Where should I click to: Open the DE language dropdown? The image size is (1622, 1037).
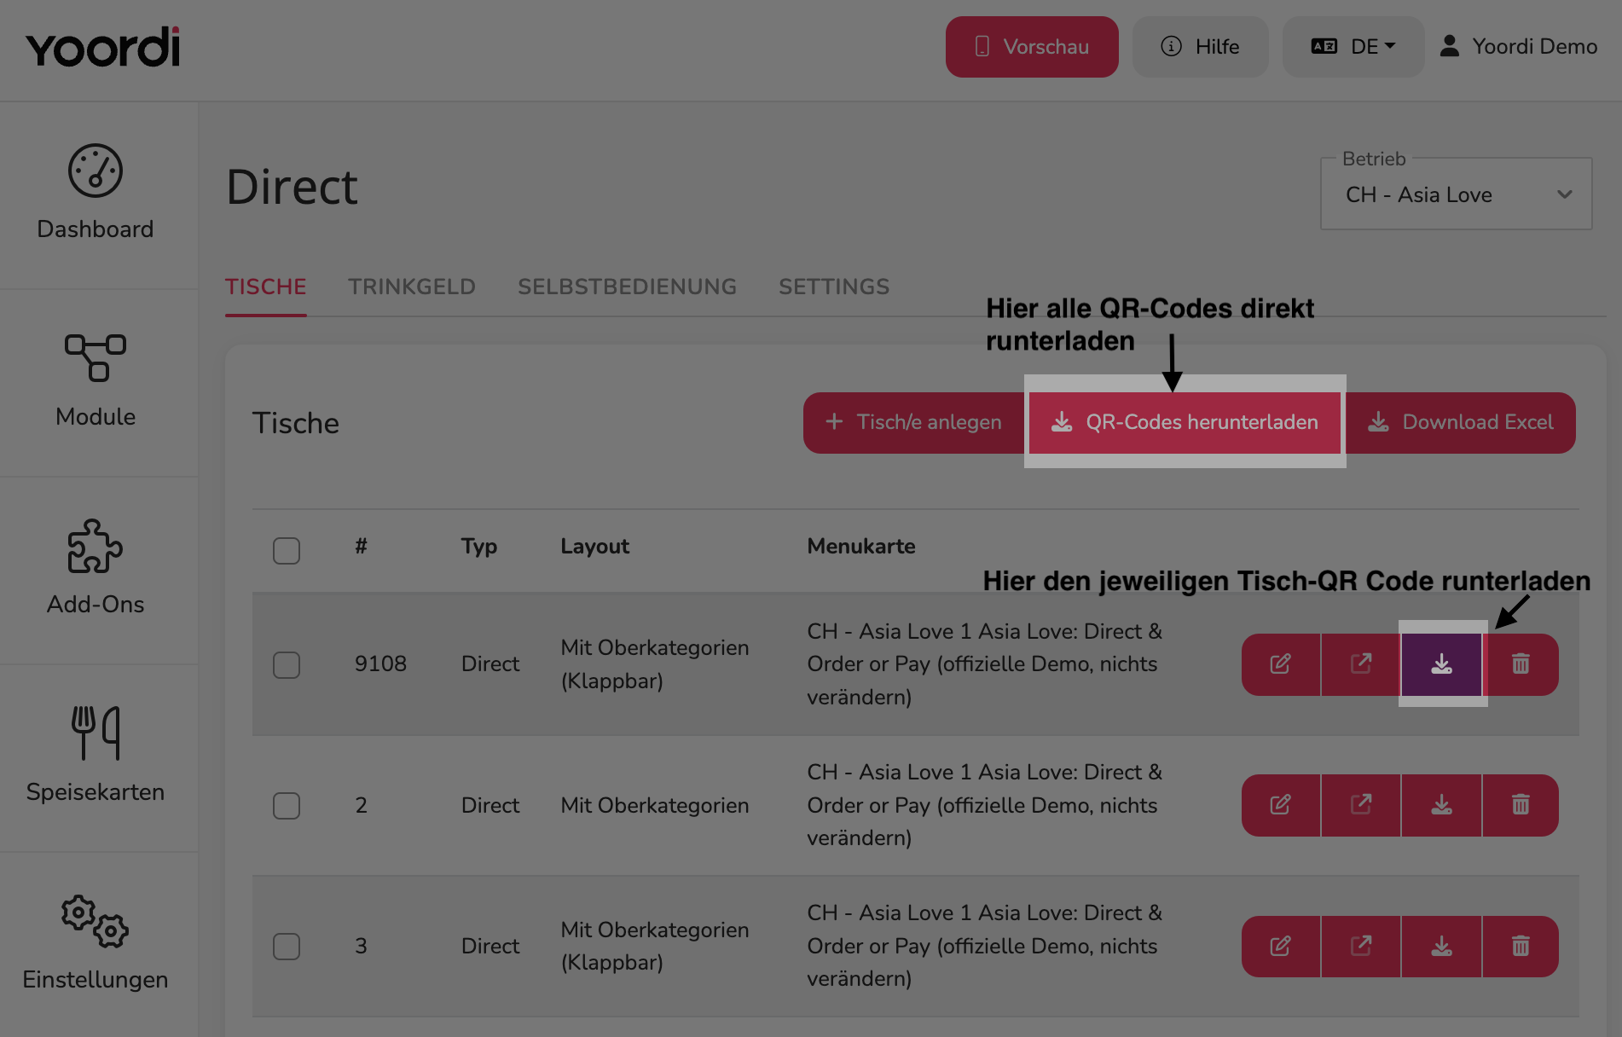click(1353, 47)
